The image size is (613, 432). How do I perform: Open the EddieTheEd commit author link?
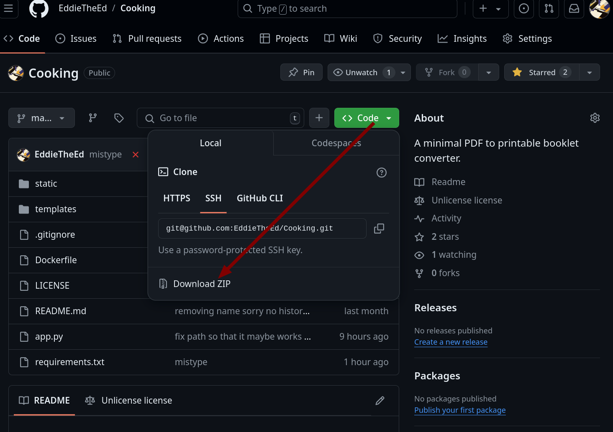click(x=59, y=154)
